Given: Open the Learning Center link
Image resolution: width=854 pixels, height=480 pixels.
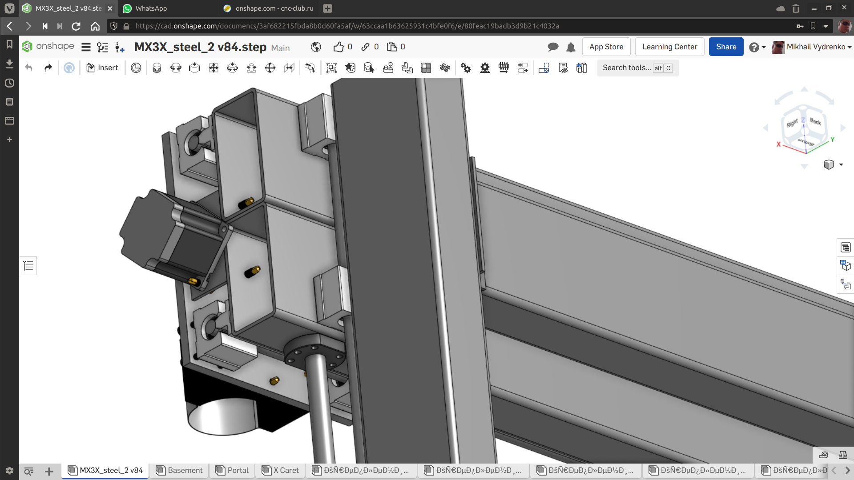Looking at the screenshot, I should tap(669, 47).
